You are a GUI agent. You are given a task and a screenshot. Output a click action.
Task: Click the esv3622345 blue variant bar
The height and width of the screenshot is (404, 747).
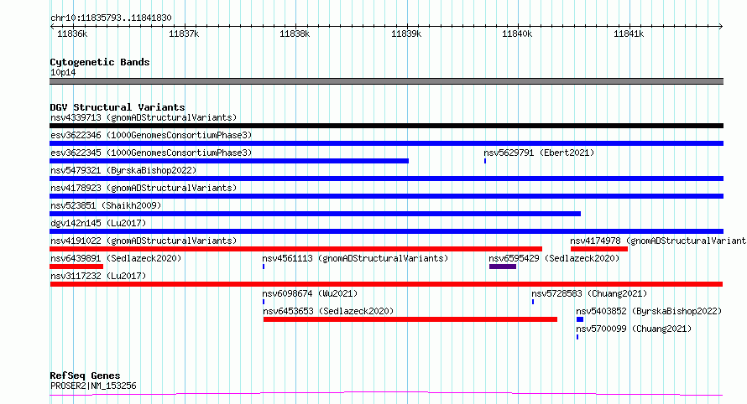[229, 161]
